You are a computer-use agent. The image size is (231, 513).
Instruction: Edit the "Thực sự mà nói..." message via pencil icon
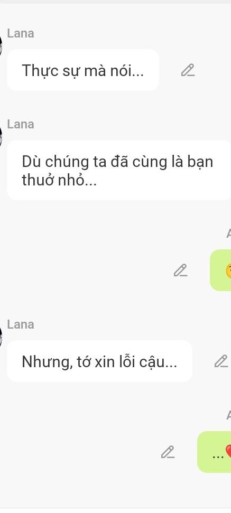pyautogui.click(x=188, y=70)
